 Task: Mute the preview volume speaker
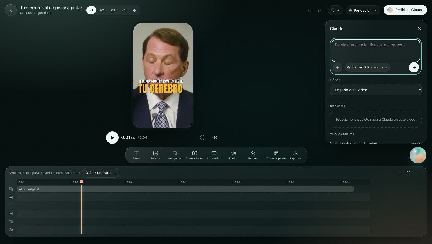tap(215, 138)
